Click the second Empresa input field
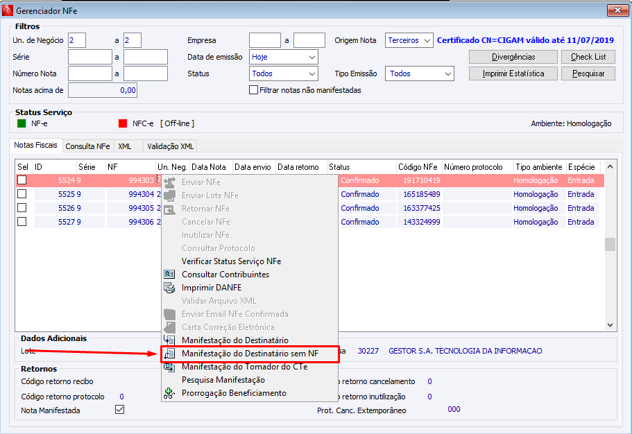The height and width of the screenshot is (434, 632). click(x=309, y=40)
